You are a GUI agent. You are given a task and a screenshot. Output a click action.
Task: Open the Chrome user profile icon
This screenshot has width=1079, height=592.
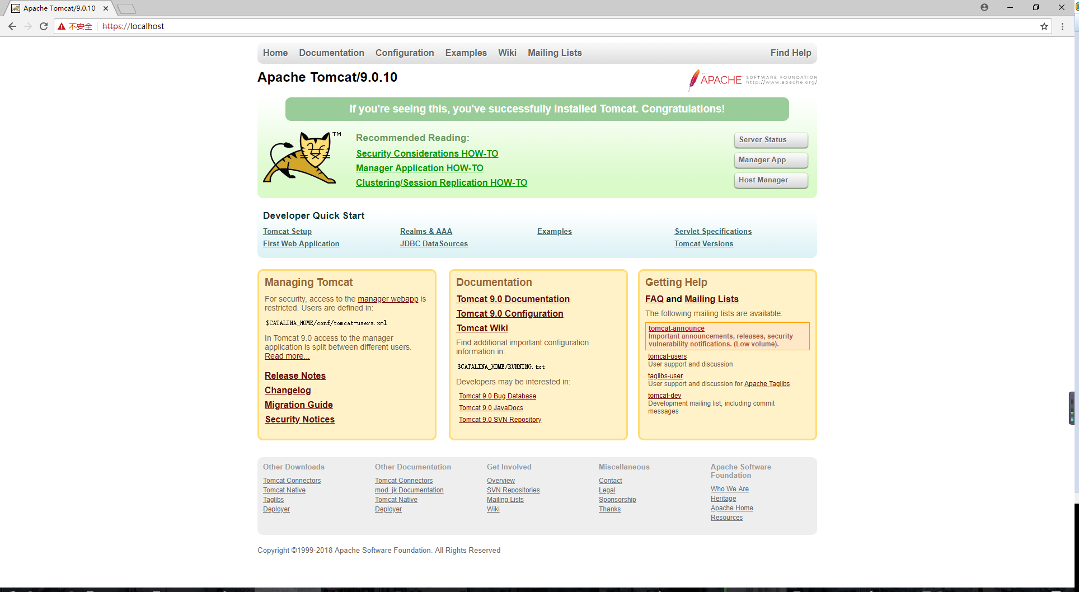[x=984, y=7]
